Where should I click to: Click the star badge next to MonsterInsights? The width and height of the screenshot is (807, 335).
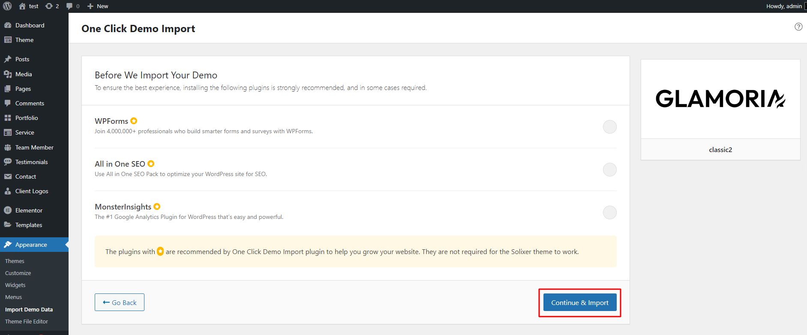point(157,206)
